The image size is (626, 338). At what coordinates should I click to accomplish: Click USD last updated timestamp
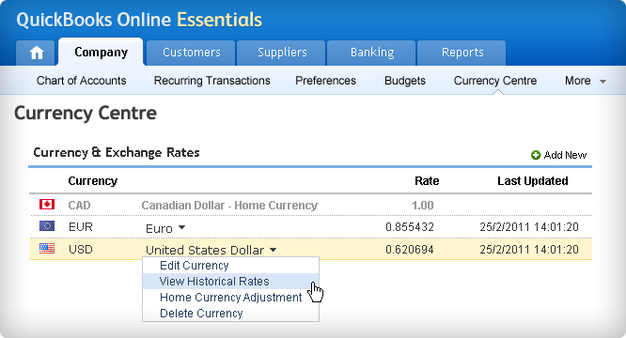[529, 250]
